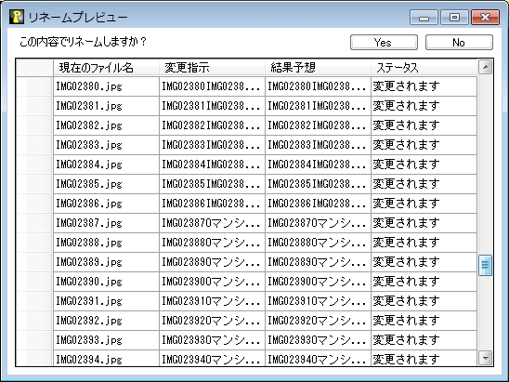509x382 pixels.
Task: Click the 変更指示 cell for IMG02390.jpg
Action: coord(213,282)
